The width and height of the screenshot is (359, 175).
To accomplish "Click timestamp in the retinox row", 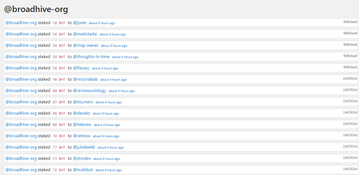I will [x=106, y=136].
